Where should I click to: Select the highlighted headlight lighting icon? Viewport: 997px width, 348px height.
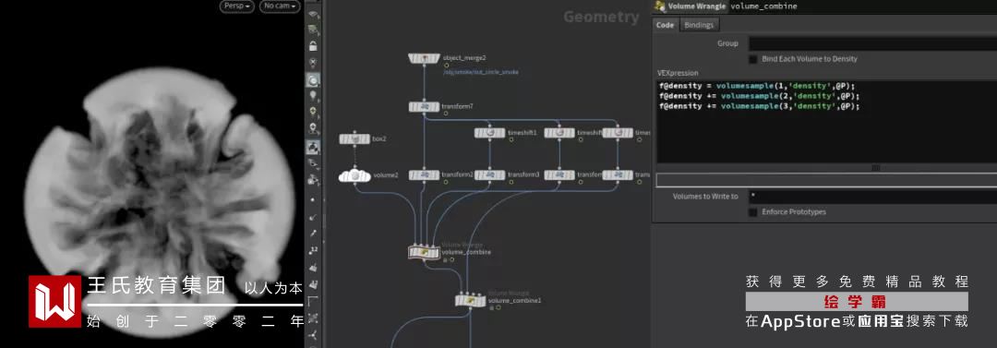(313, 80)
